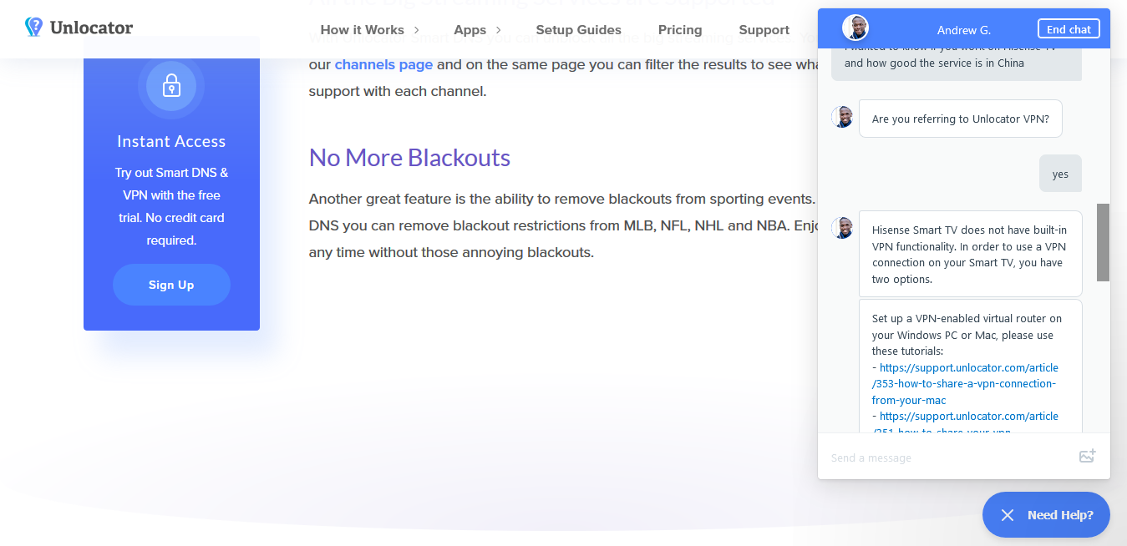Image resolution: width=1127 pixels, height=546 pixels.
Task: Click the Andrew G. name in chat header
Action: pyautogui.click(x=963, y=29)
